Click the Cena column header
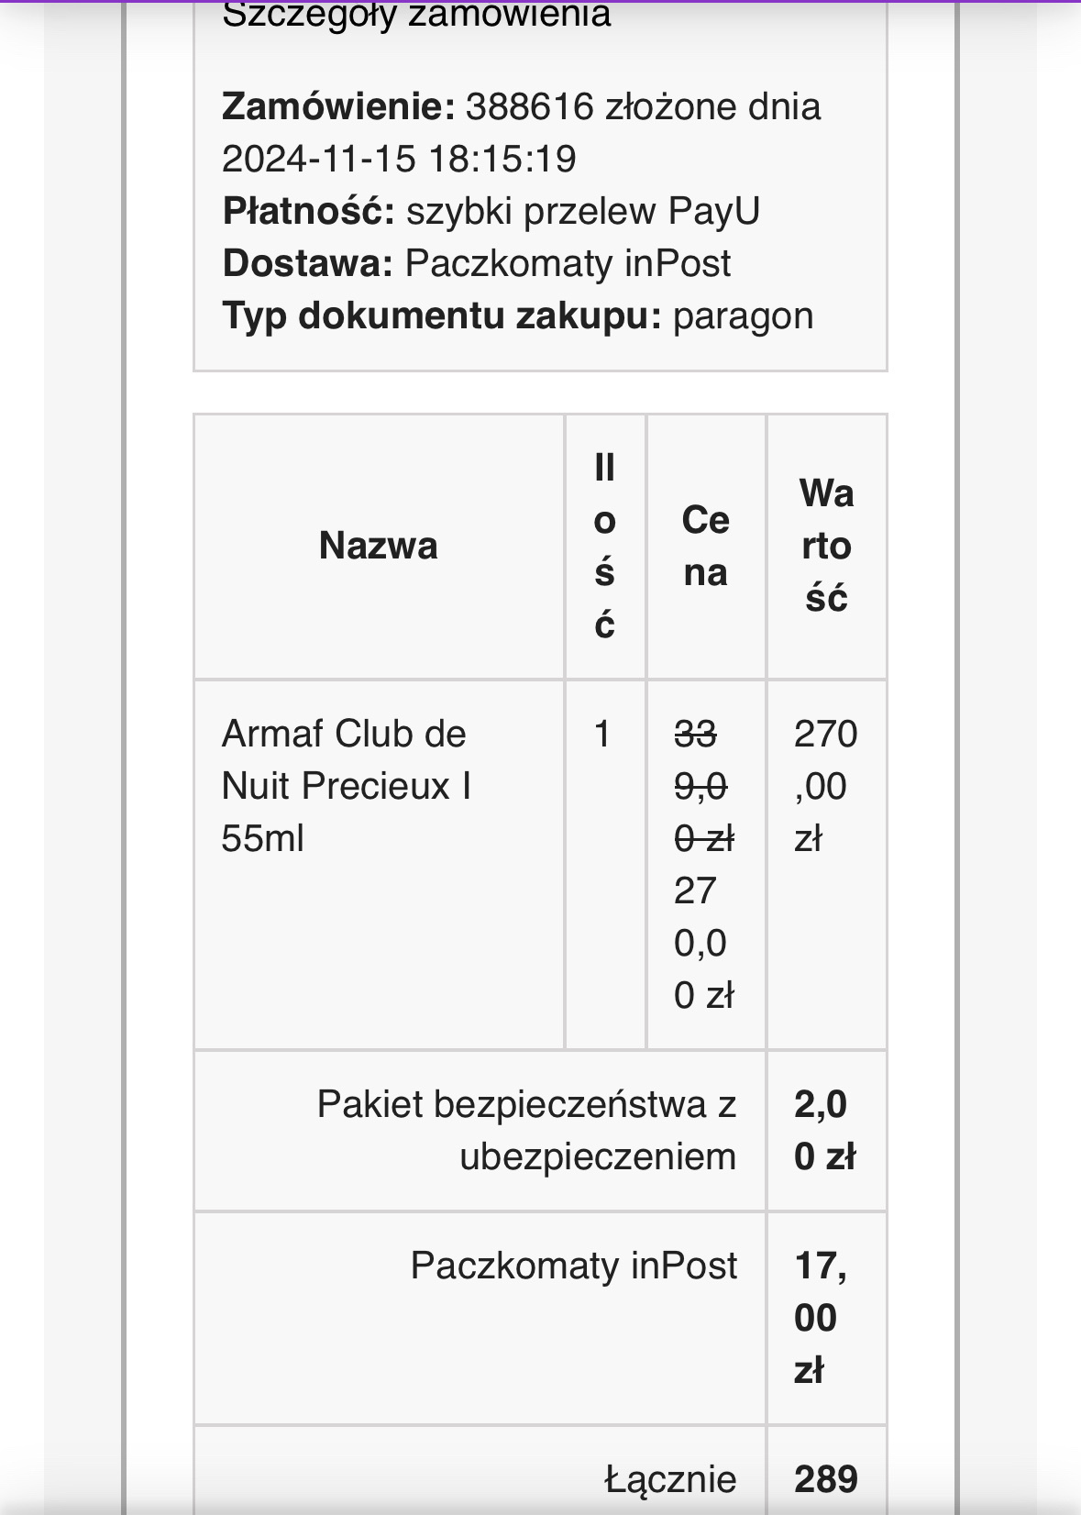1081x1515 pixels. [705, 547]
